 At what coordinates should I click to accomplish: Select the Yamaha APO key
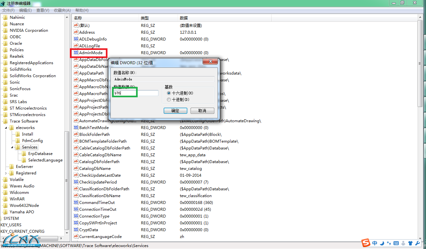click(22, 212)
